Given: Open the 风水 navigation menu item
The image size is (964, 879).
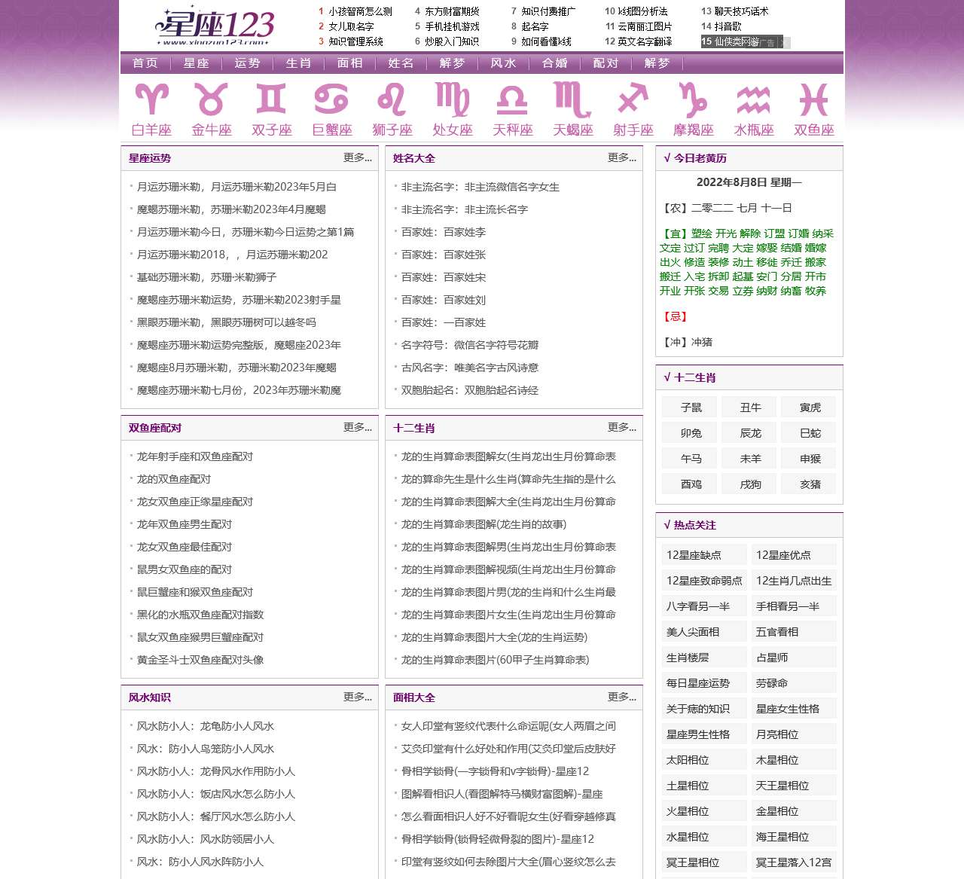Looking at the screenshot, I should coord(503,63).
